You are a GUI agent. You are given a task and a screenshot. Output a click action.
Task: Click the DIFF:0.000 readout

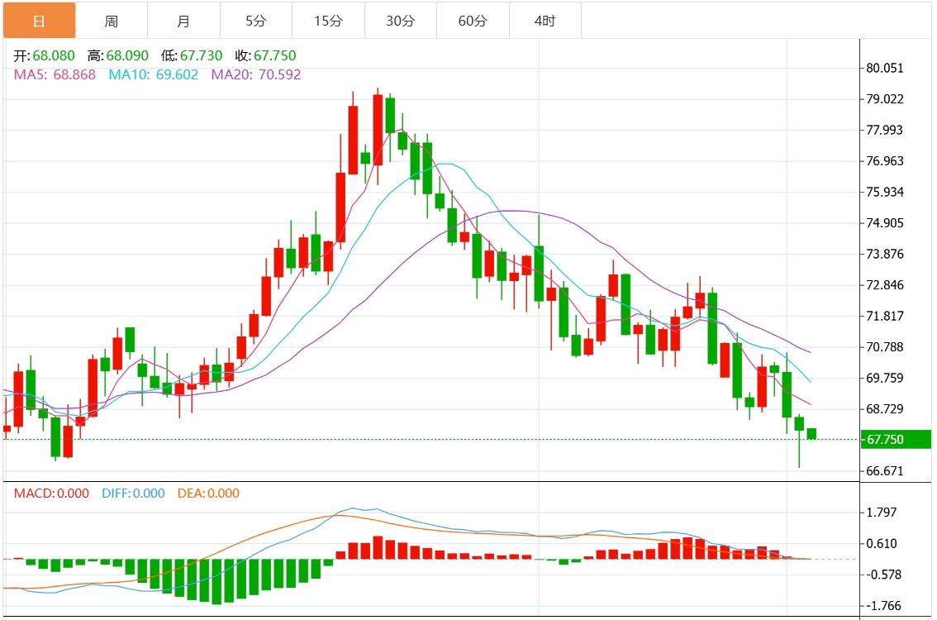click(133, 494)
